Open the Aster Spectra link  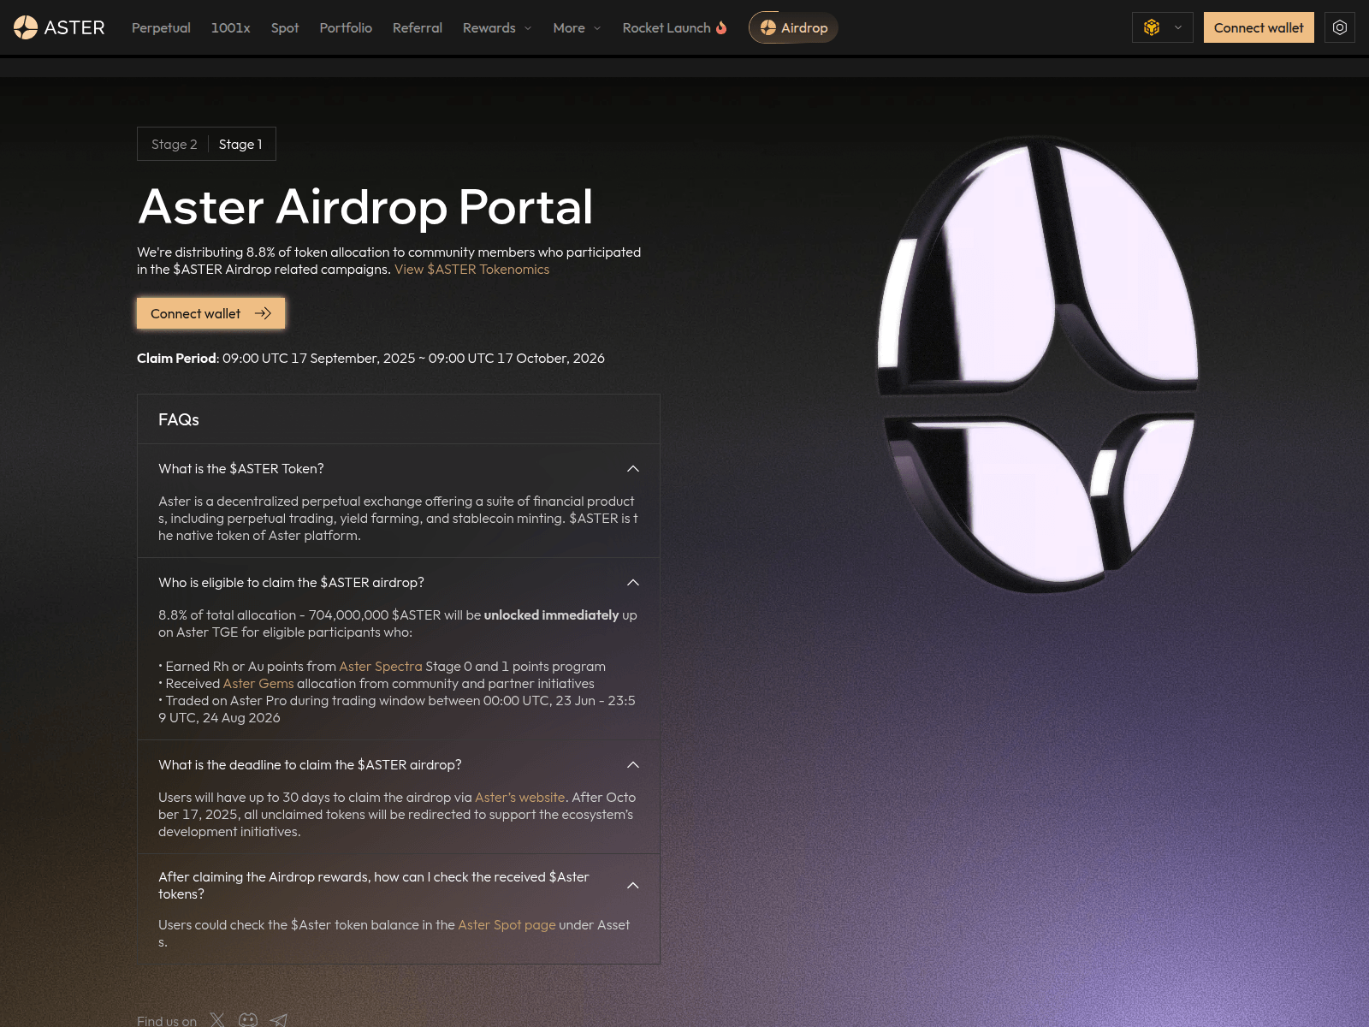tap(381, 666)
